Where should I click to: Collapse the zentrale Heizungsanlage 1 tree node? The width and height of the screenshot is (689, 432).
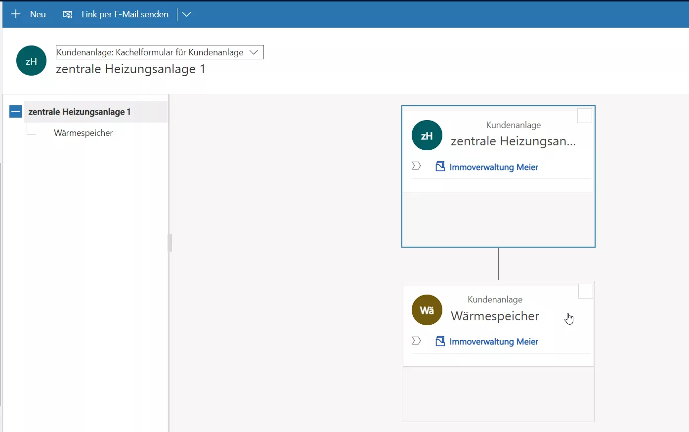tap(15, 112)
